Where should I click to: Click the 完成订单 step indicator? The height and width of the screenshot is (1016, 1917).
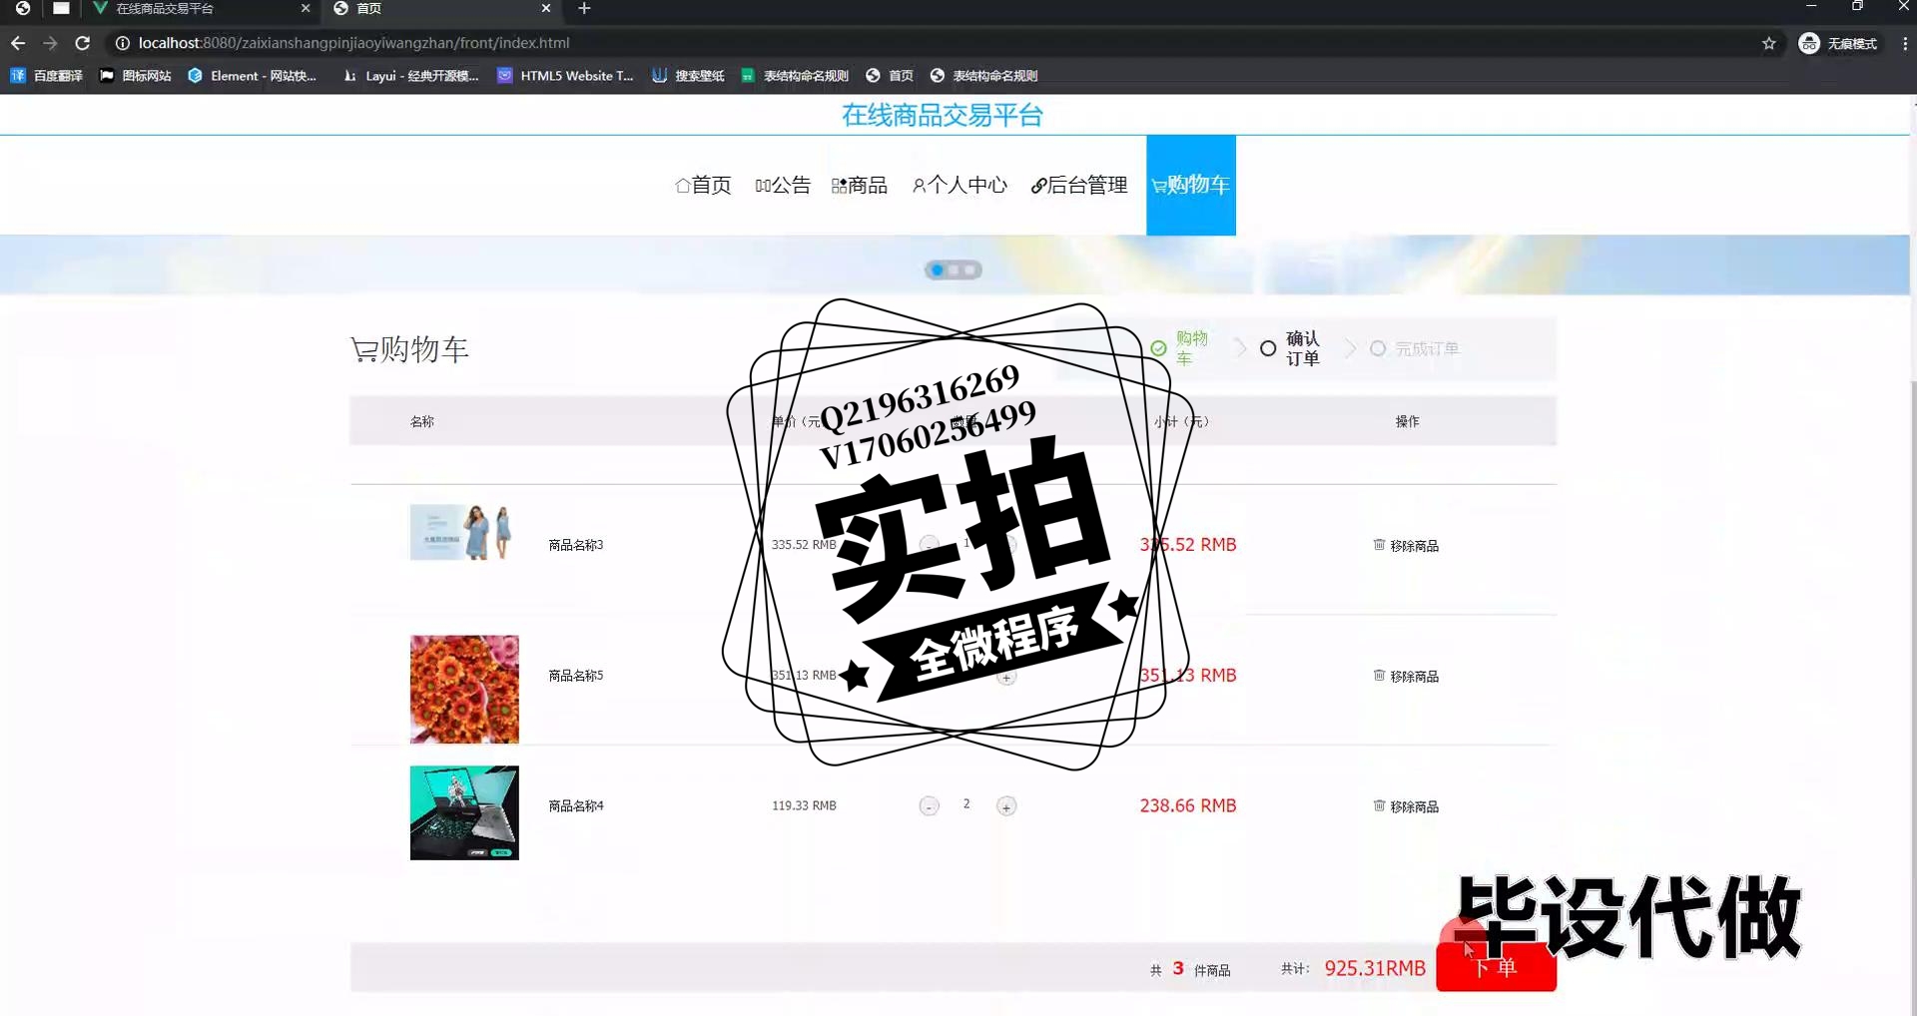click(x=1415, y=348)
